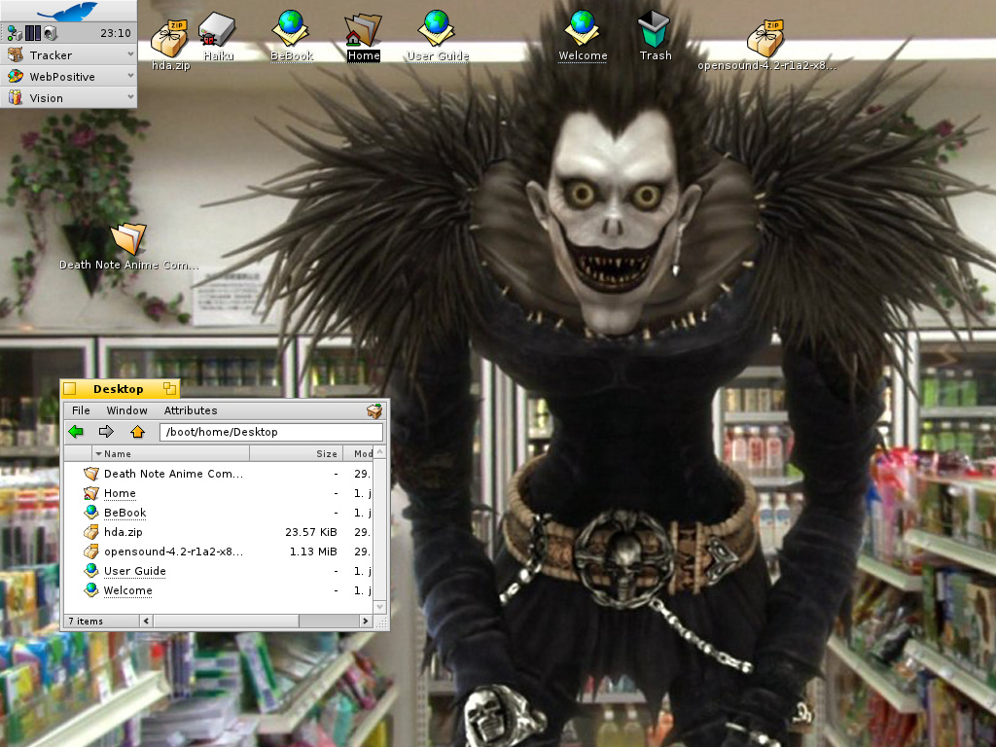
Task: Open the hda.zip desktop icon
Action: [169, 39]
